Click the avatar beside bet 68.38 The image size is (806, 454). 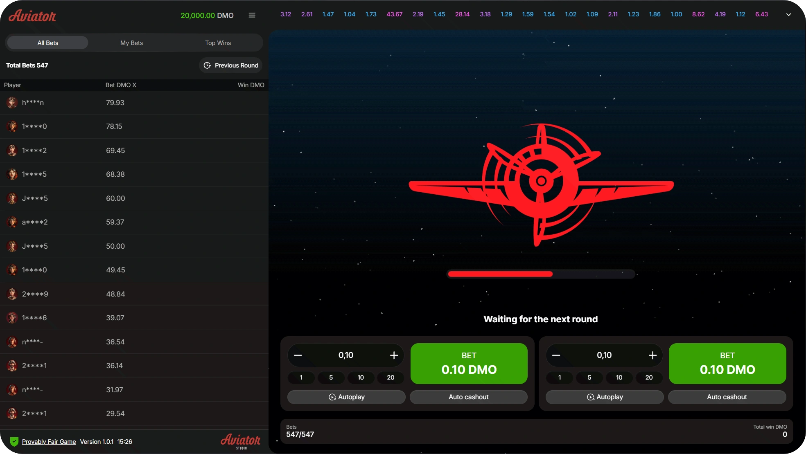(12, 174)
